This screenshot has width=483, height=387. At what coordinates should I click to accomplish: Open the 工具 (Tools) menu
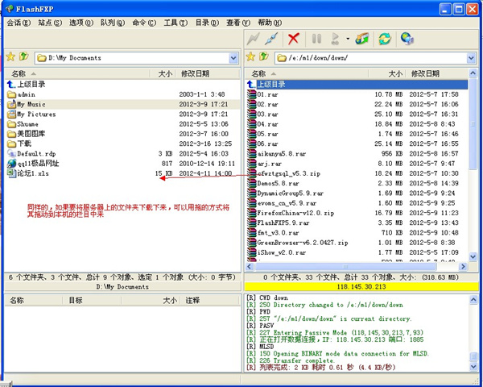[x=171, y=23]
